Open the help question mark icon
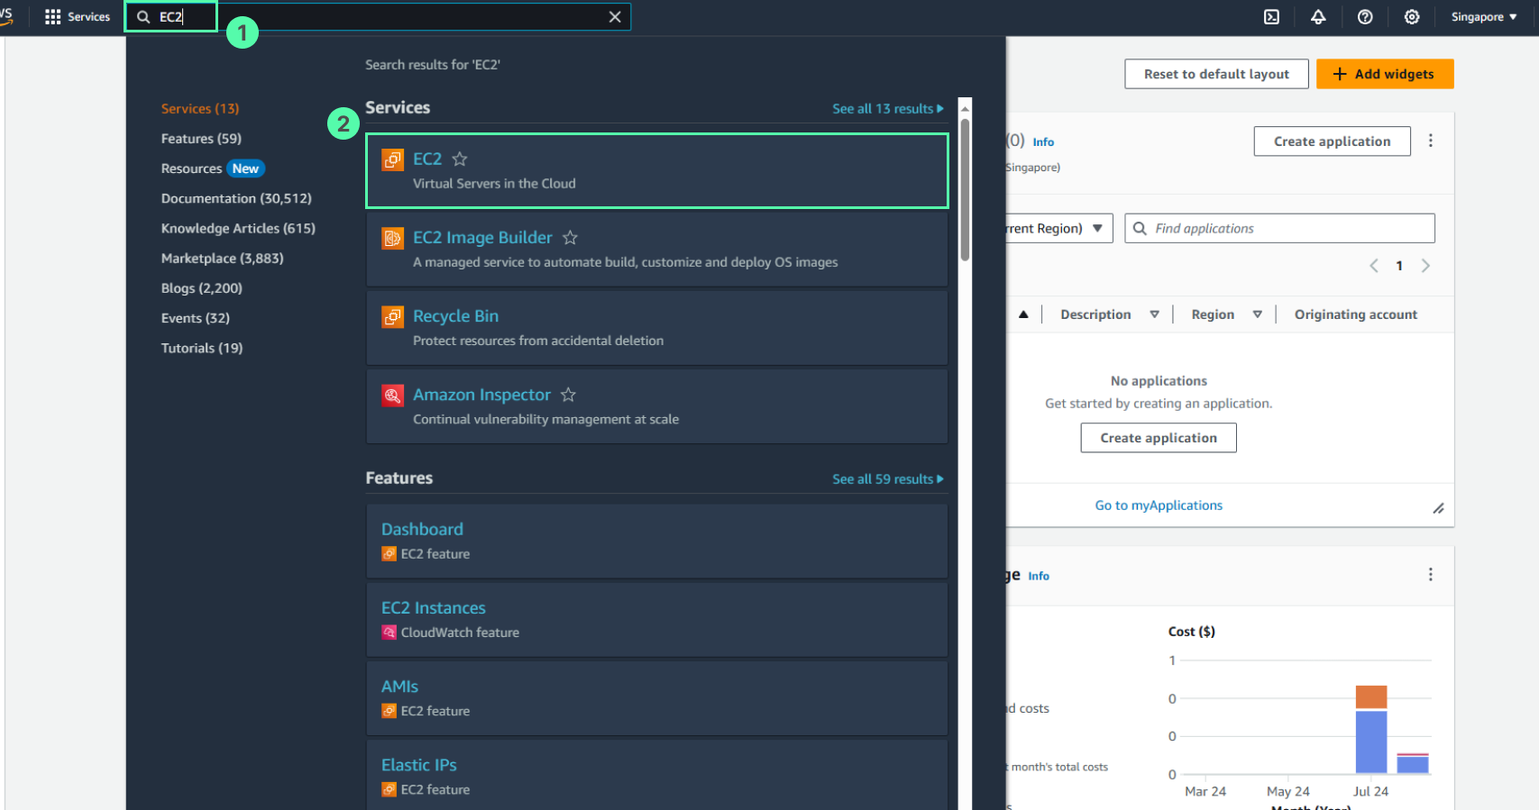 1365,17
